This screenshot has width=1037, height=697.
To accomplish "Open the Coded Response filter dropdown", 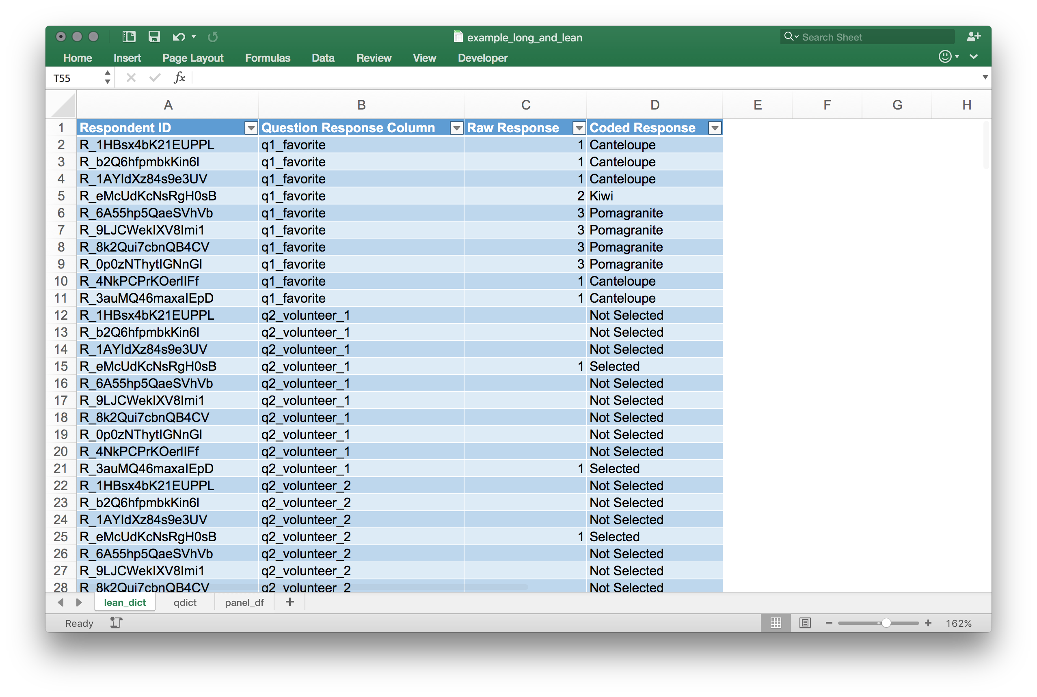I will point(715,127).
